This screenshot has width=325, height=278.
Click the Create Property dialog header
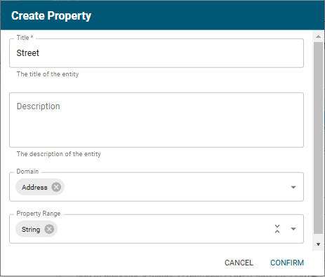click(162, 15)
